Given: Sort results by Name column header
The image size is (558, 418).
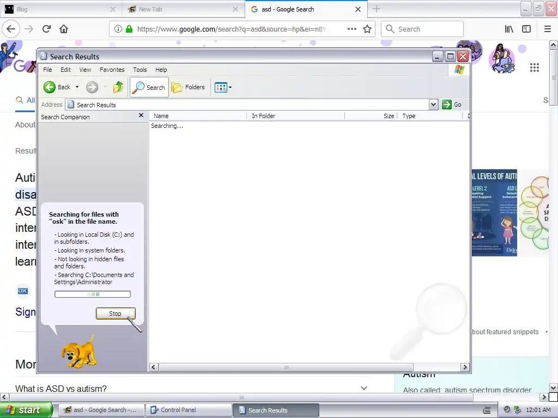Looking at the screenshot, I should 198,116.
